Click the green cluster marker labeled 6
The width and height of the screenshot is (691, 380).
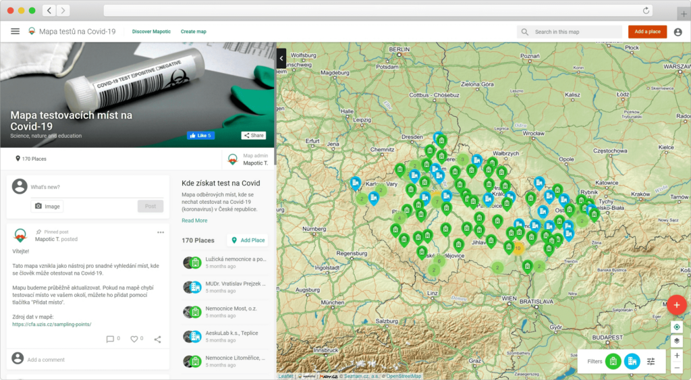tap(439, 261)
